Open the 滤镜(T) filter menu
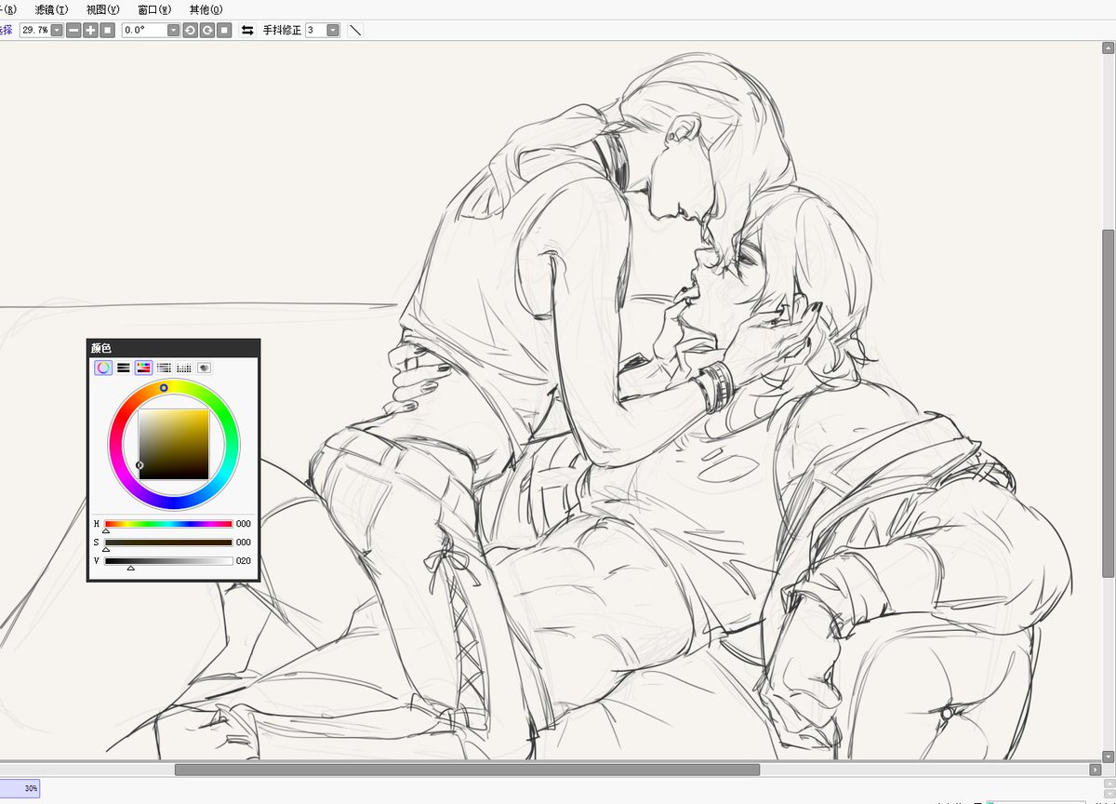 coord(52,9)
